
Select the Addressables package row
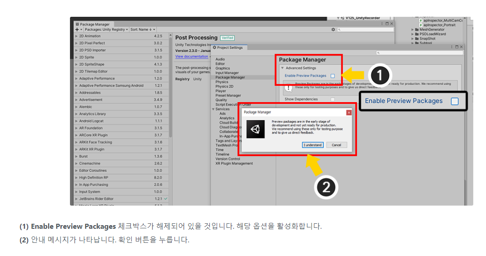tap(122, 93)
